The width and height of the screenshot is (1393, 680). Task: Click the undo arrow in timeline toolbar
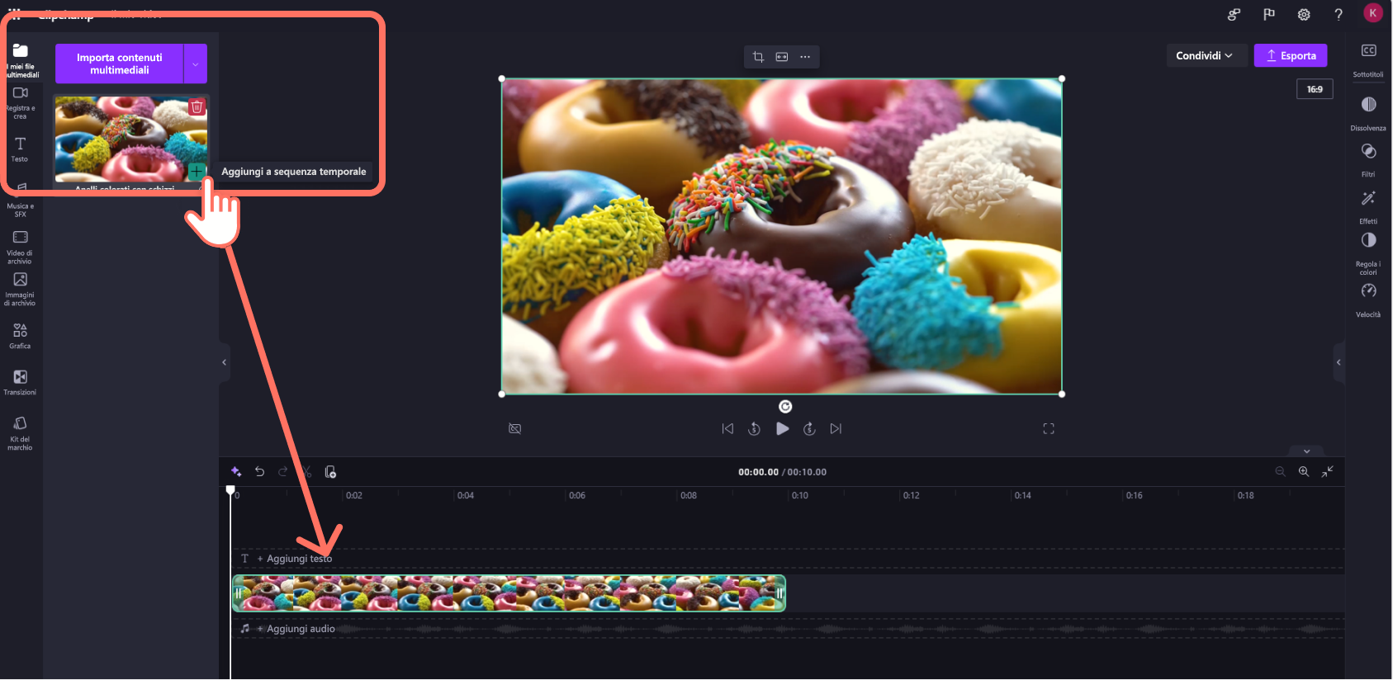click(x=259, y=471)
